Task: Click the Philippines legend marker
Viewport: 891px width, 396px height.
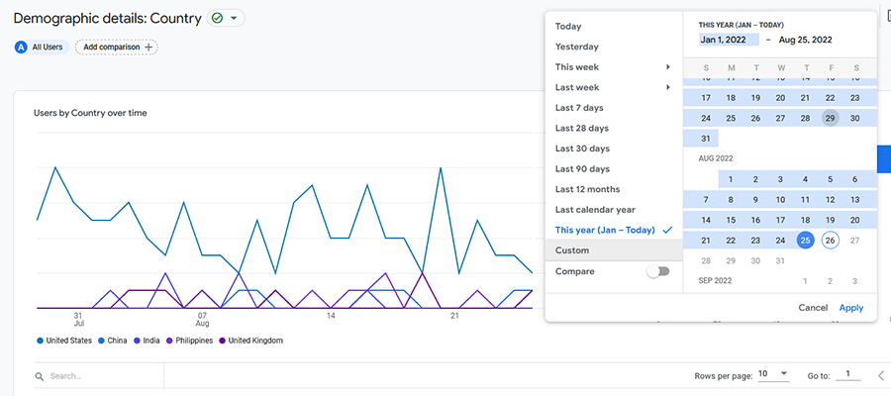Action: point(168,341)
